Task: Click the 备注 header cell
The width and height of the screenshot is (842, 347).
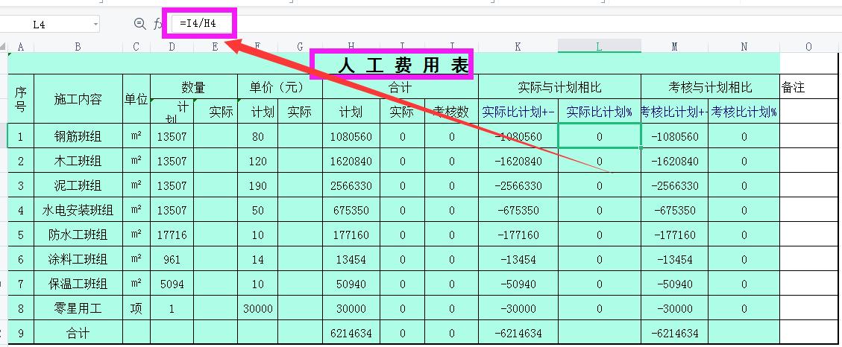Action: coord(808,87)
